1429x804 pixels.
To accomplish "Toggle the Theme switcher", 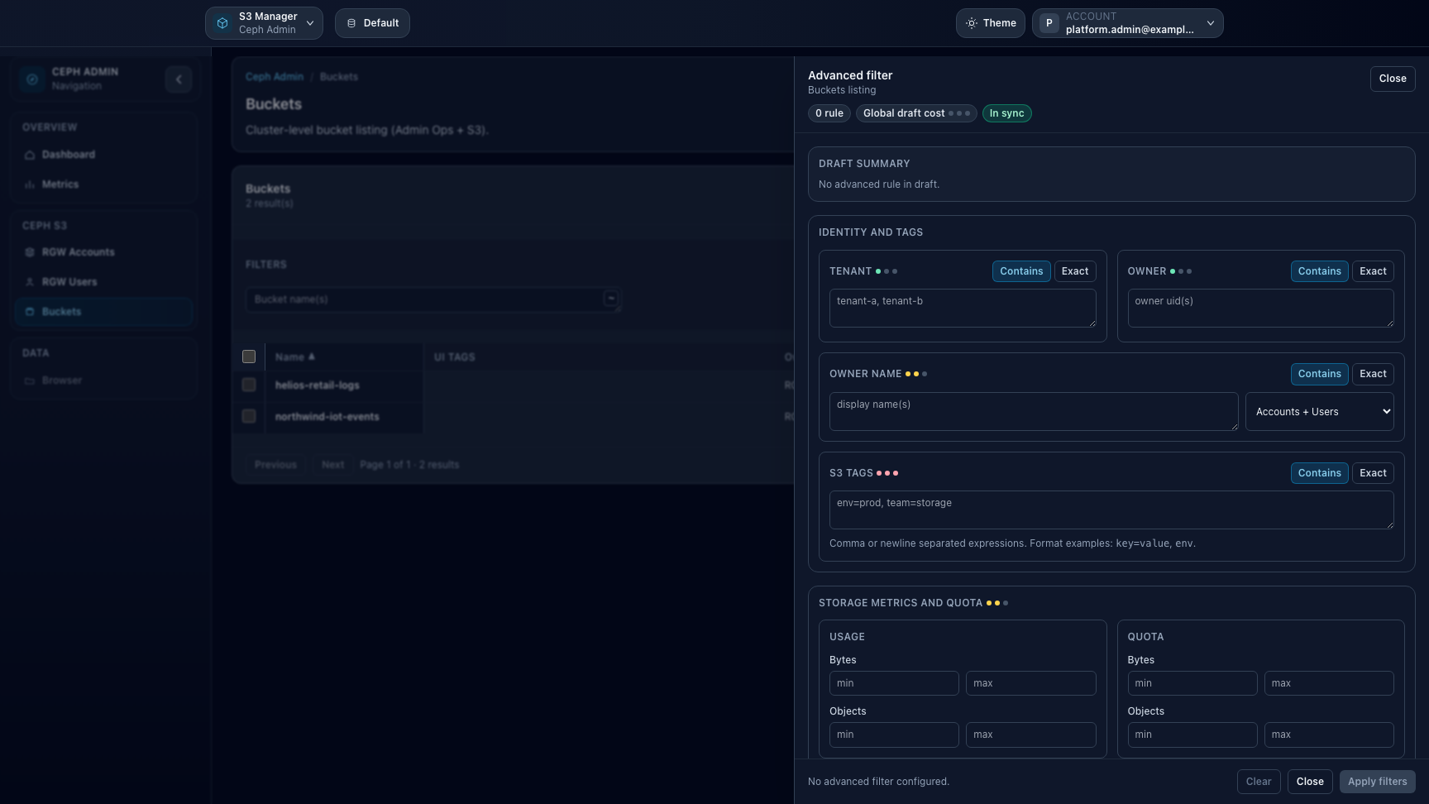I will click(x=990, y=22).
